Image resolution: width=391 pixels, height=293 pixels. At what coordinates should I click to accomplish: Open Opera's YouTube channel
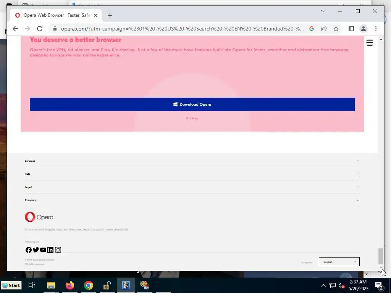pos(43,250)
